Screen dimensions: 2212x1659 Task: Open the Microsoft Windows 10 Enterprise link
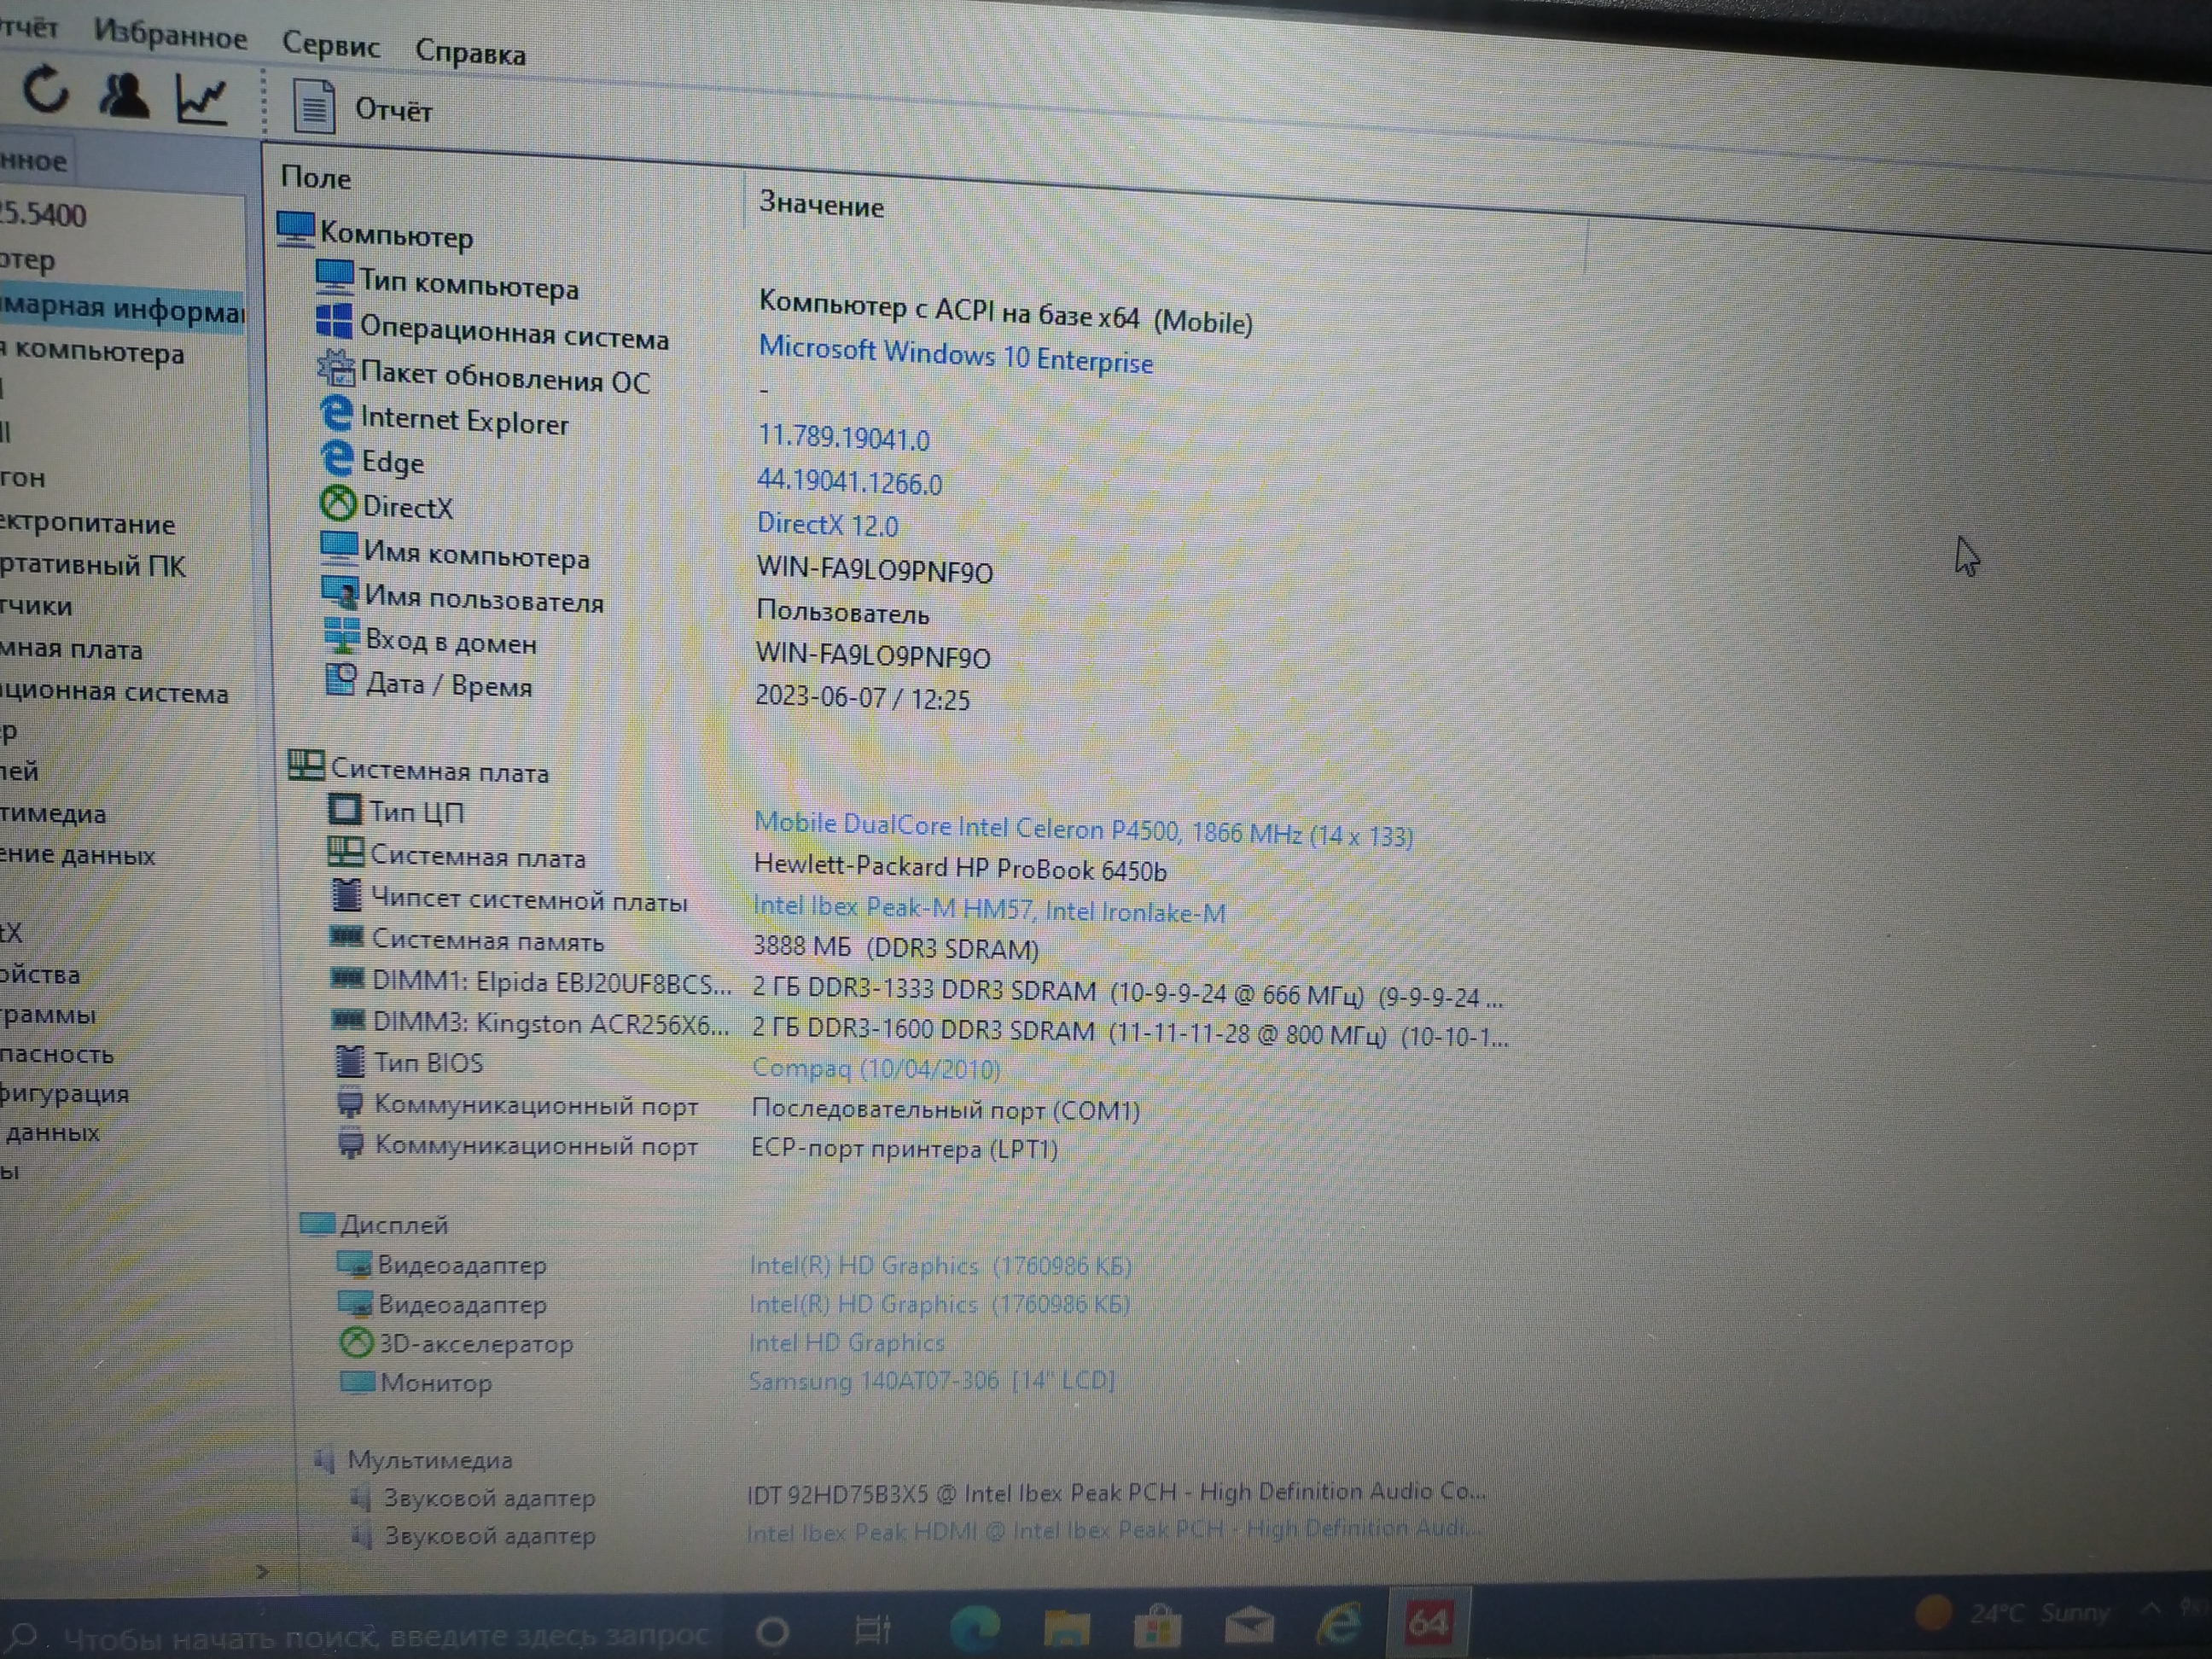click(x=955, y=354)
